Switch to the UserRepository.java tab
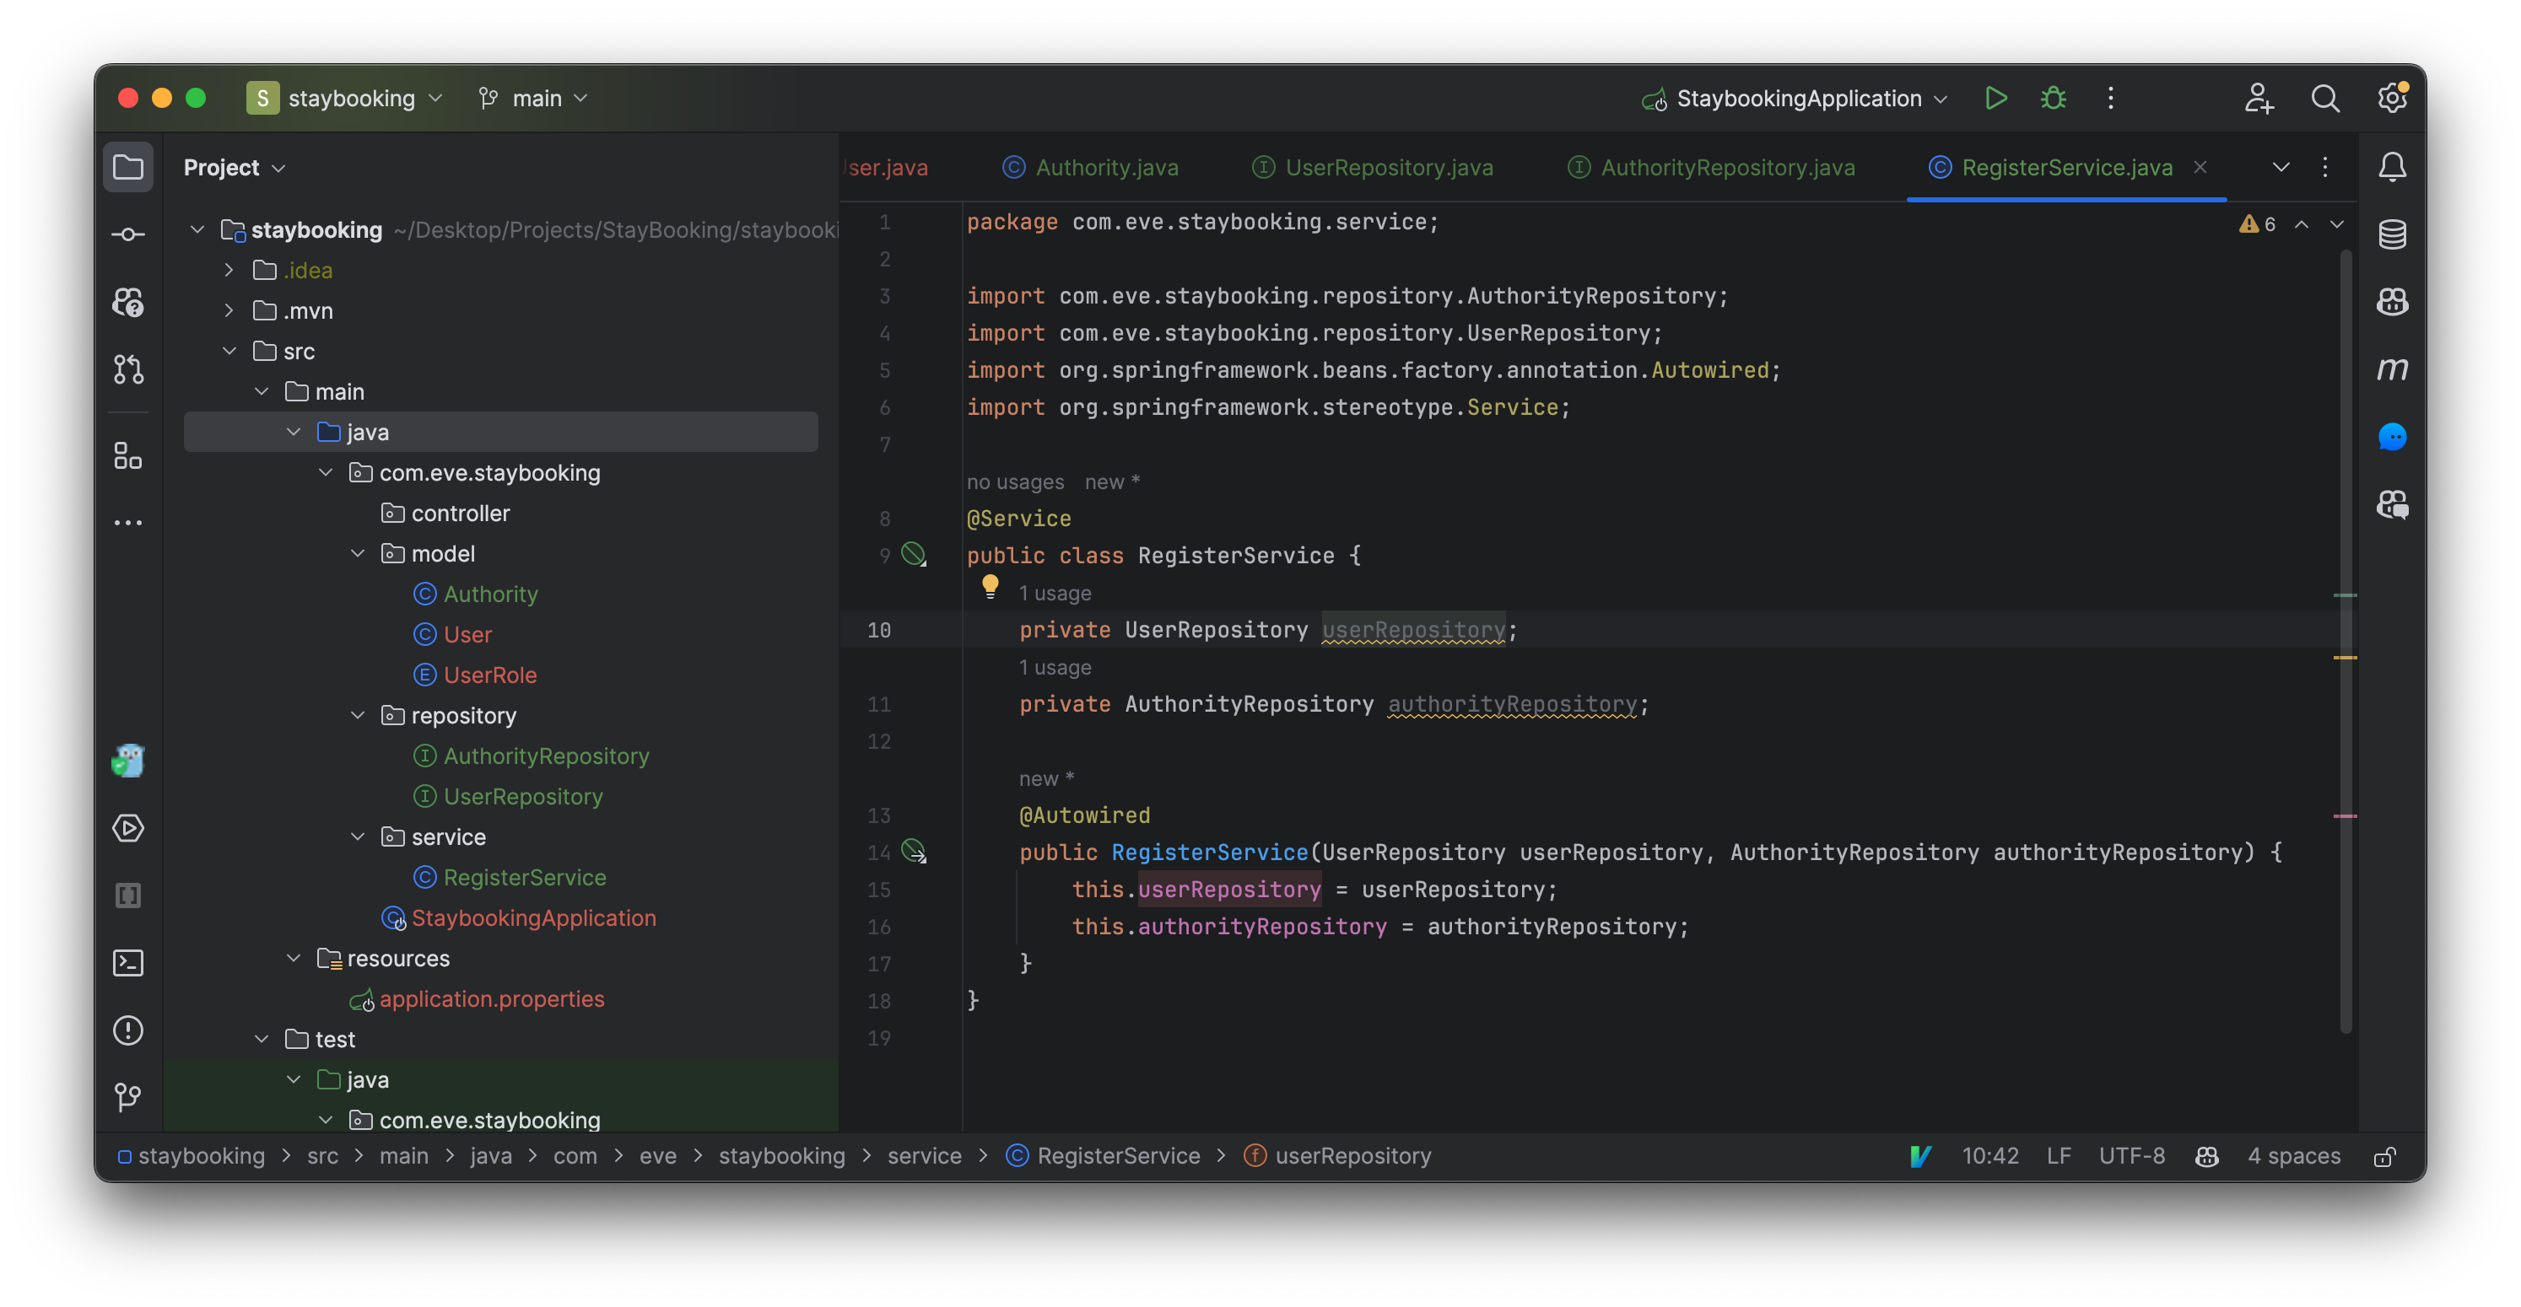Viewport: 2521px width, 1307px height. pos(1388,167)
